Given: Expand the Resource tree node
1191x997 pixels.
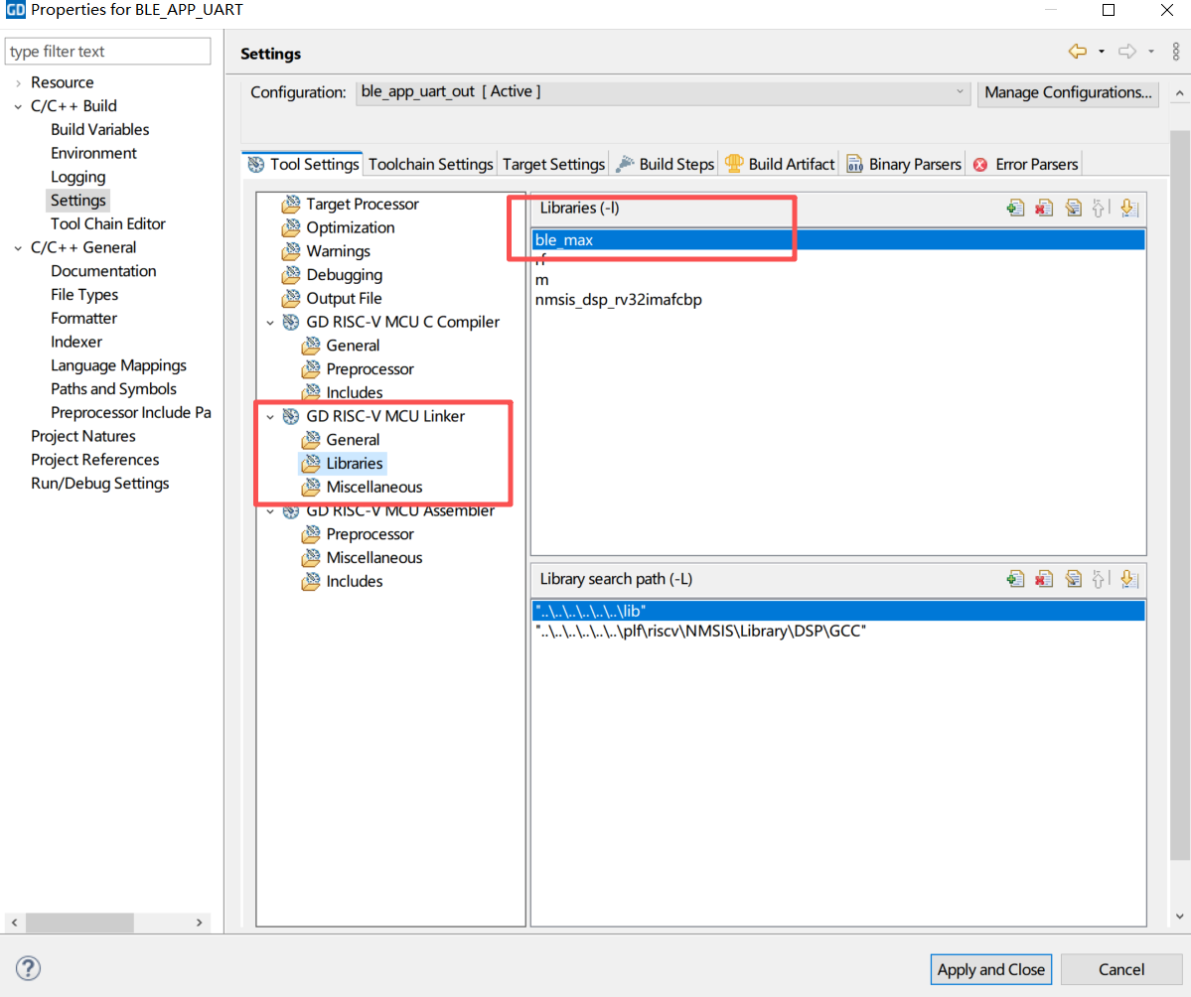Looking at the screenshot, I should point(18,82).
